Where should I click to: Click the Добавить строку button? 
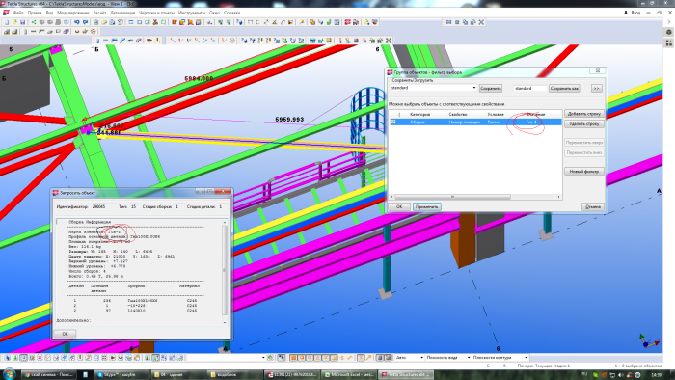tap(584, 114)
